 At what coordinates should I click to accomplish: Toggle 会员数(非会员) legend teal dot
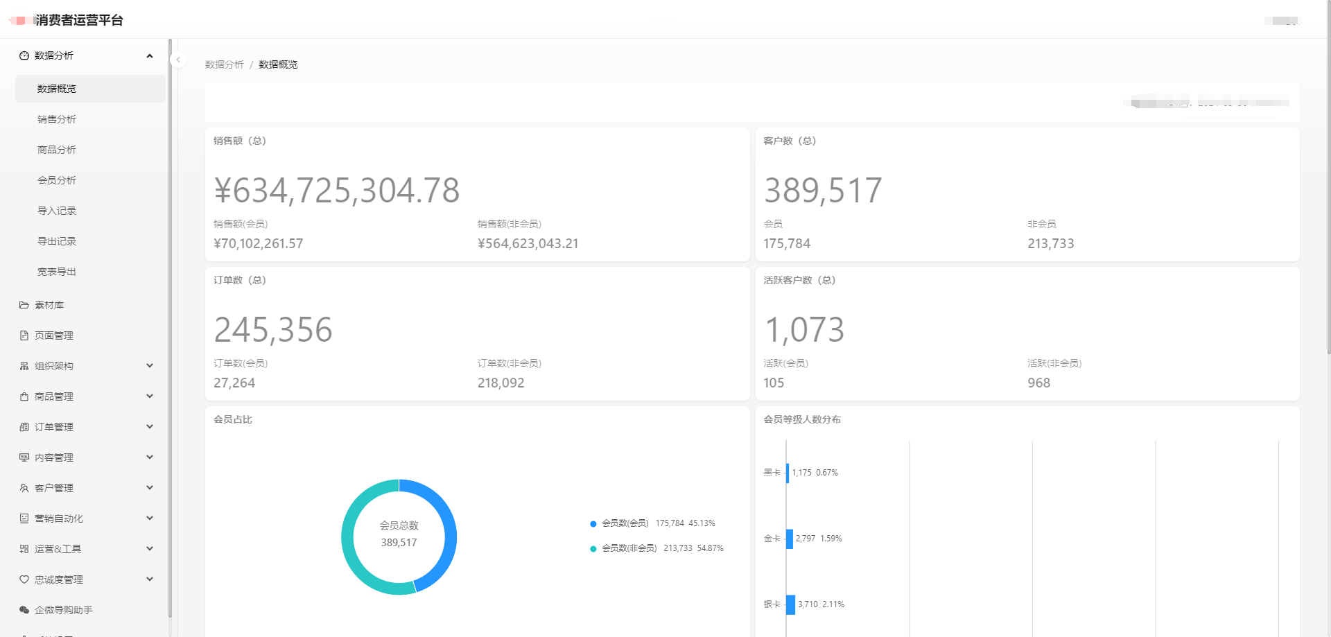tap(593, 549)
